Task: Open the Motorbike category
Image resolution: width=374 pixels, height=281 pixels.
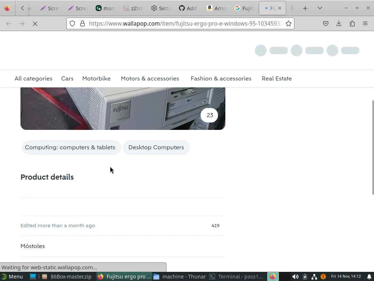Action: point(96,78)
